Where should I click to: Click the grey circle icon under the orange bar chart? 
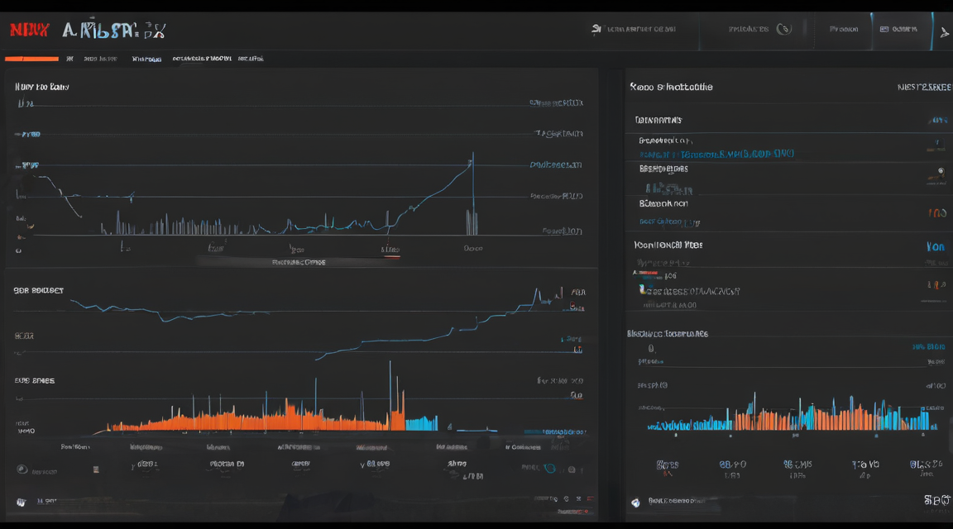22,469
